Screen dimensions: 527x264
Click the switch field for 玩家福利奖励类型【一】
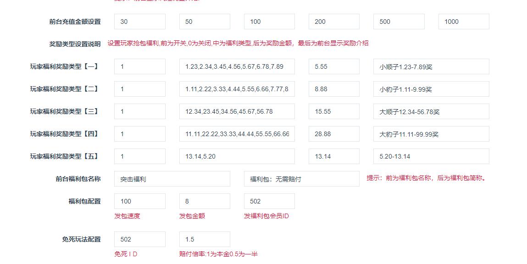(x=140, y=66)
